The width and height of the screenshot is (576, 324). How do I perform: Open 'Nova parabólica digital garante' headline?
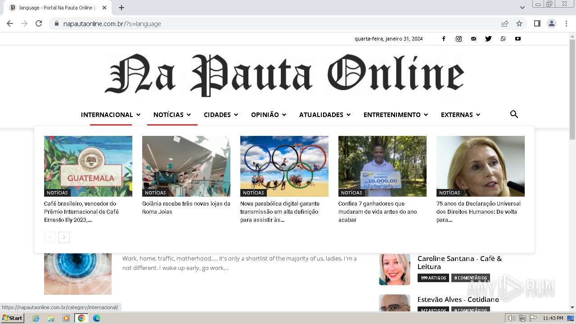(280, 212)
